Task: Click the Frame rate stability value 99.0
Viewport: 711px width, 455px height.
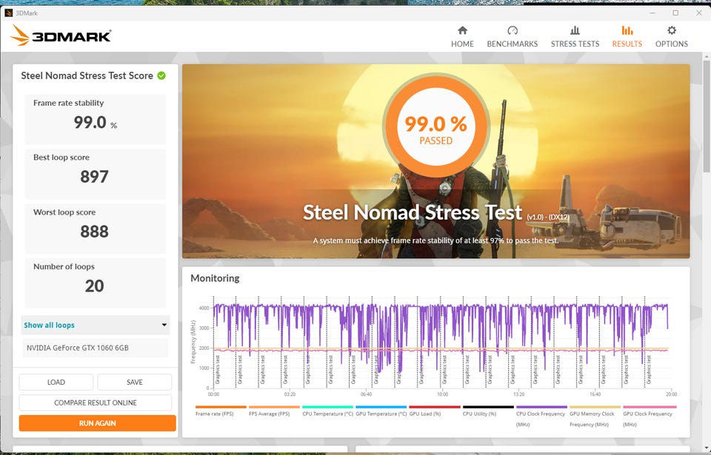Action: tap(90, 122)
